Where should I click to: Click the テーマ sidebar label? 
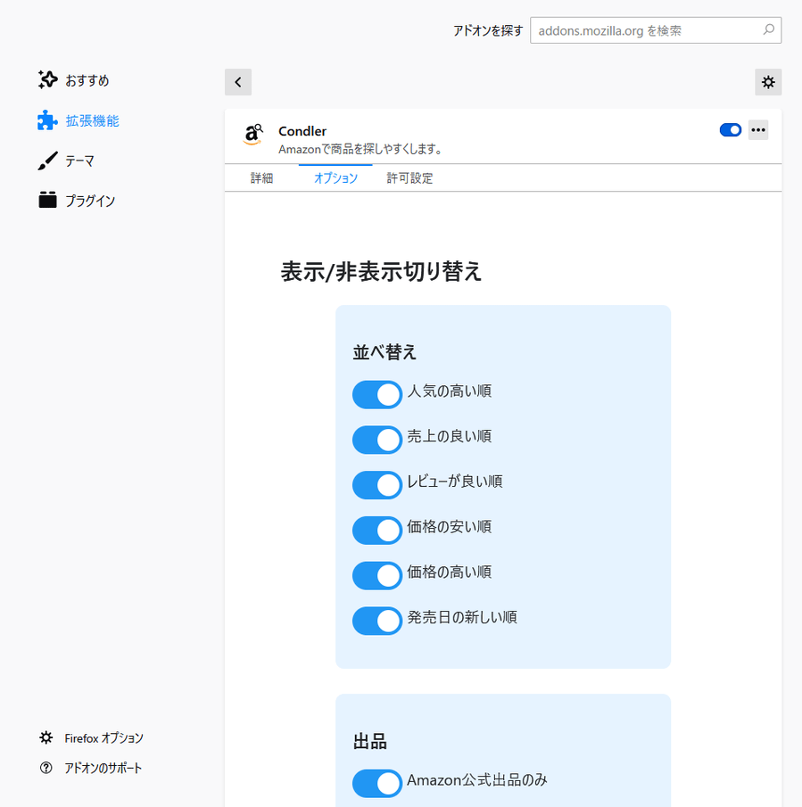click(x=79, y=161)
